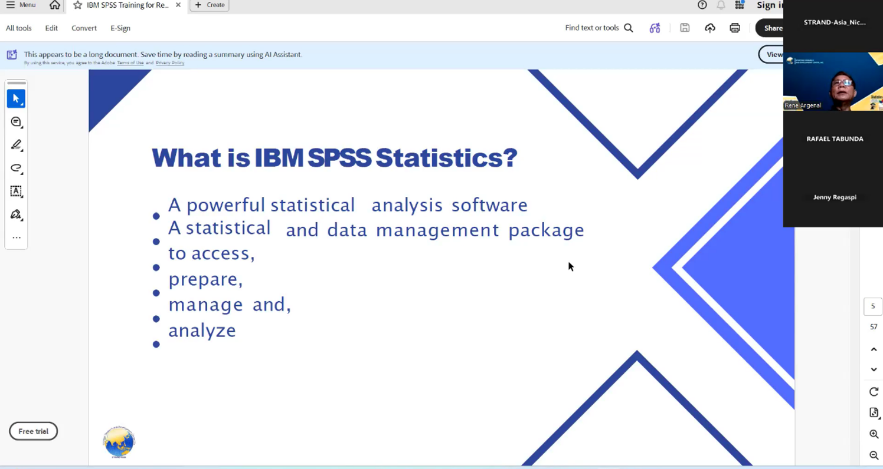Viewport: 883px width, 469px height.
Task: Click the Print icon
Action: coord(735,28)
